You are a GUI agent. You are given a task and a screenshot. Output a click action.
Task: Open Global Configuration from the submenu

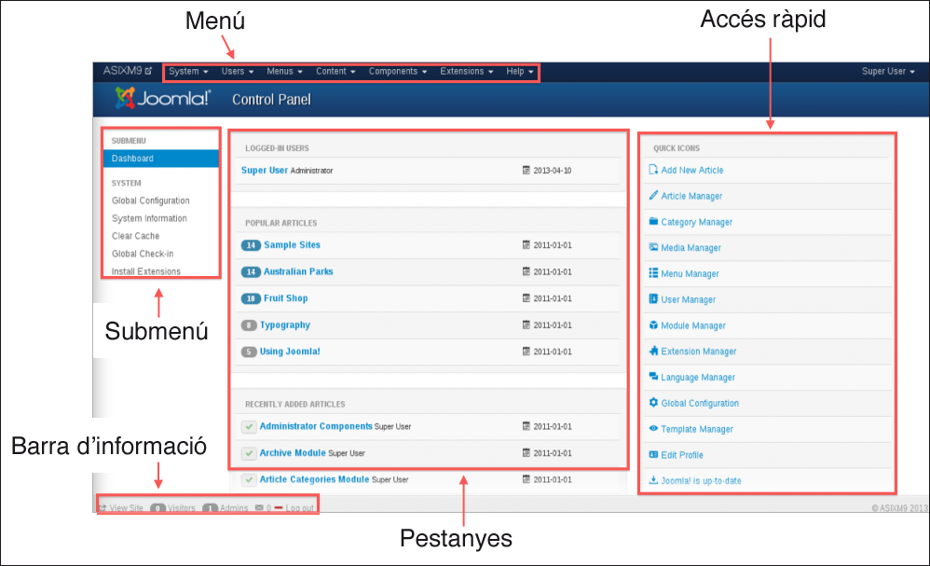[x=151, y=200]
